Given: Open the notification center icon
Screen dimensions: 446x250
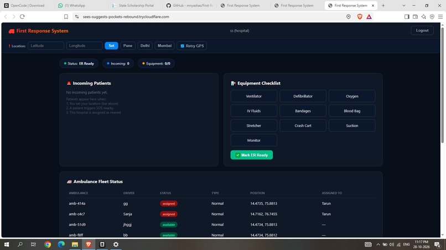Looking at the screenshot, I should pyautogui.click(x=437, y=244).
